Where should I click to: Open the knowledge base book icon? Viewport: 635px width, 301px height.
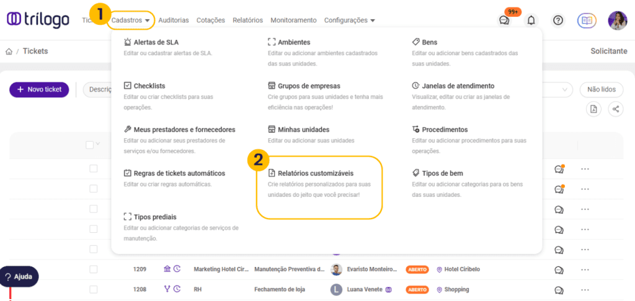tap(587, 20)
